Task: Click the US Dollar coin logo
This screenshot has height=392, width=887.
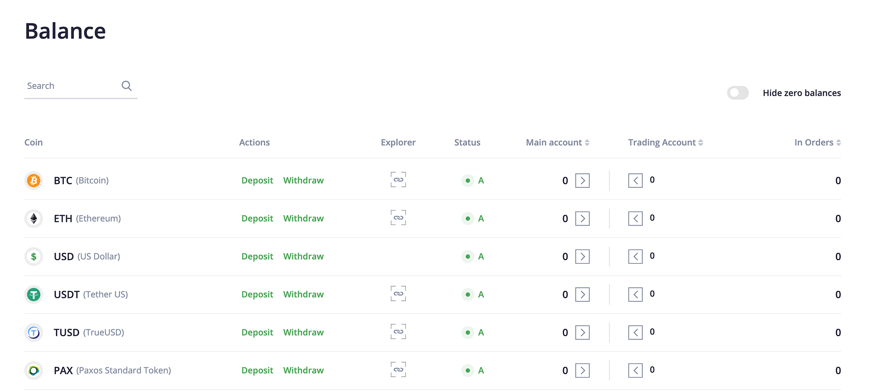Action: [34, 256]
